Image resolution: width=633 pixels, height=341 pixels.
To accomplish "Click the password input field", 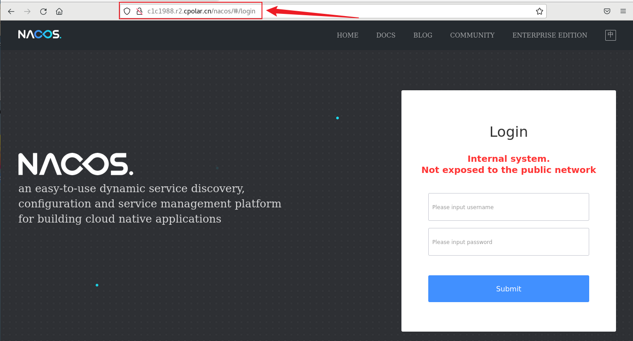I will pyautogui.click(x=508, y=242).
